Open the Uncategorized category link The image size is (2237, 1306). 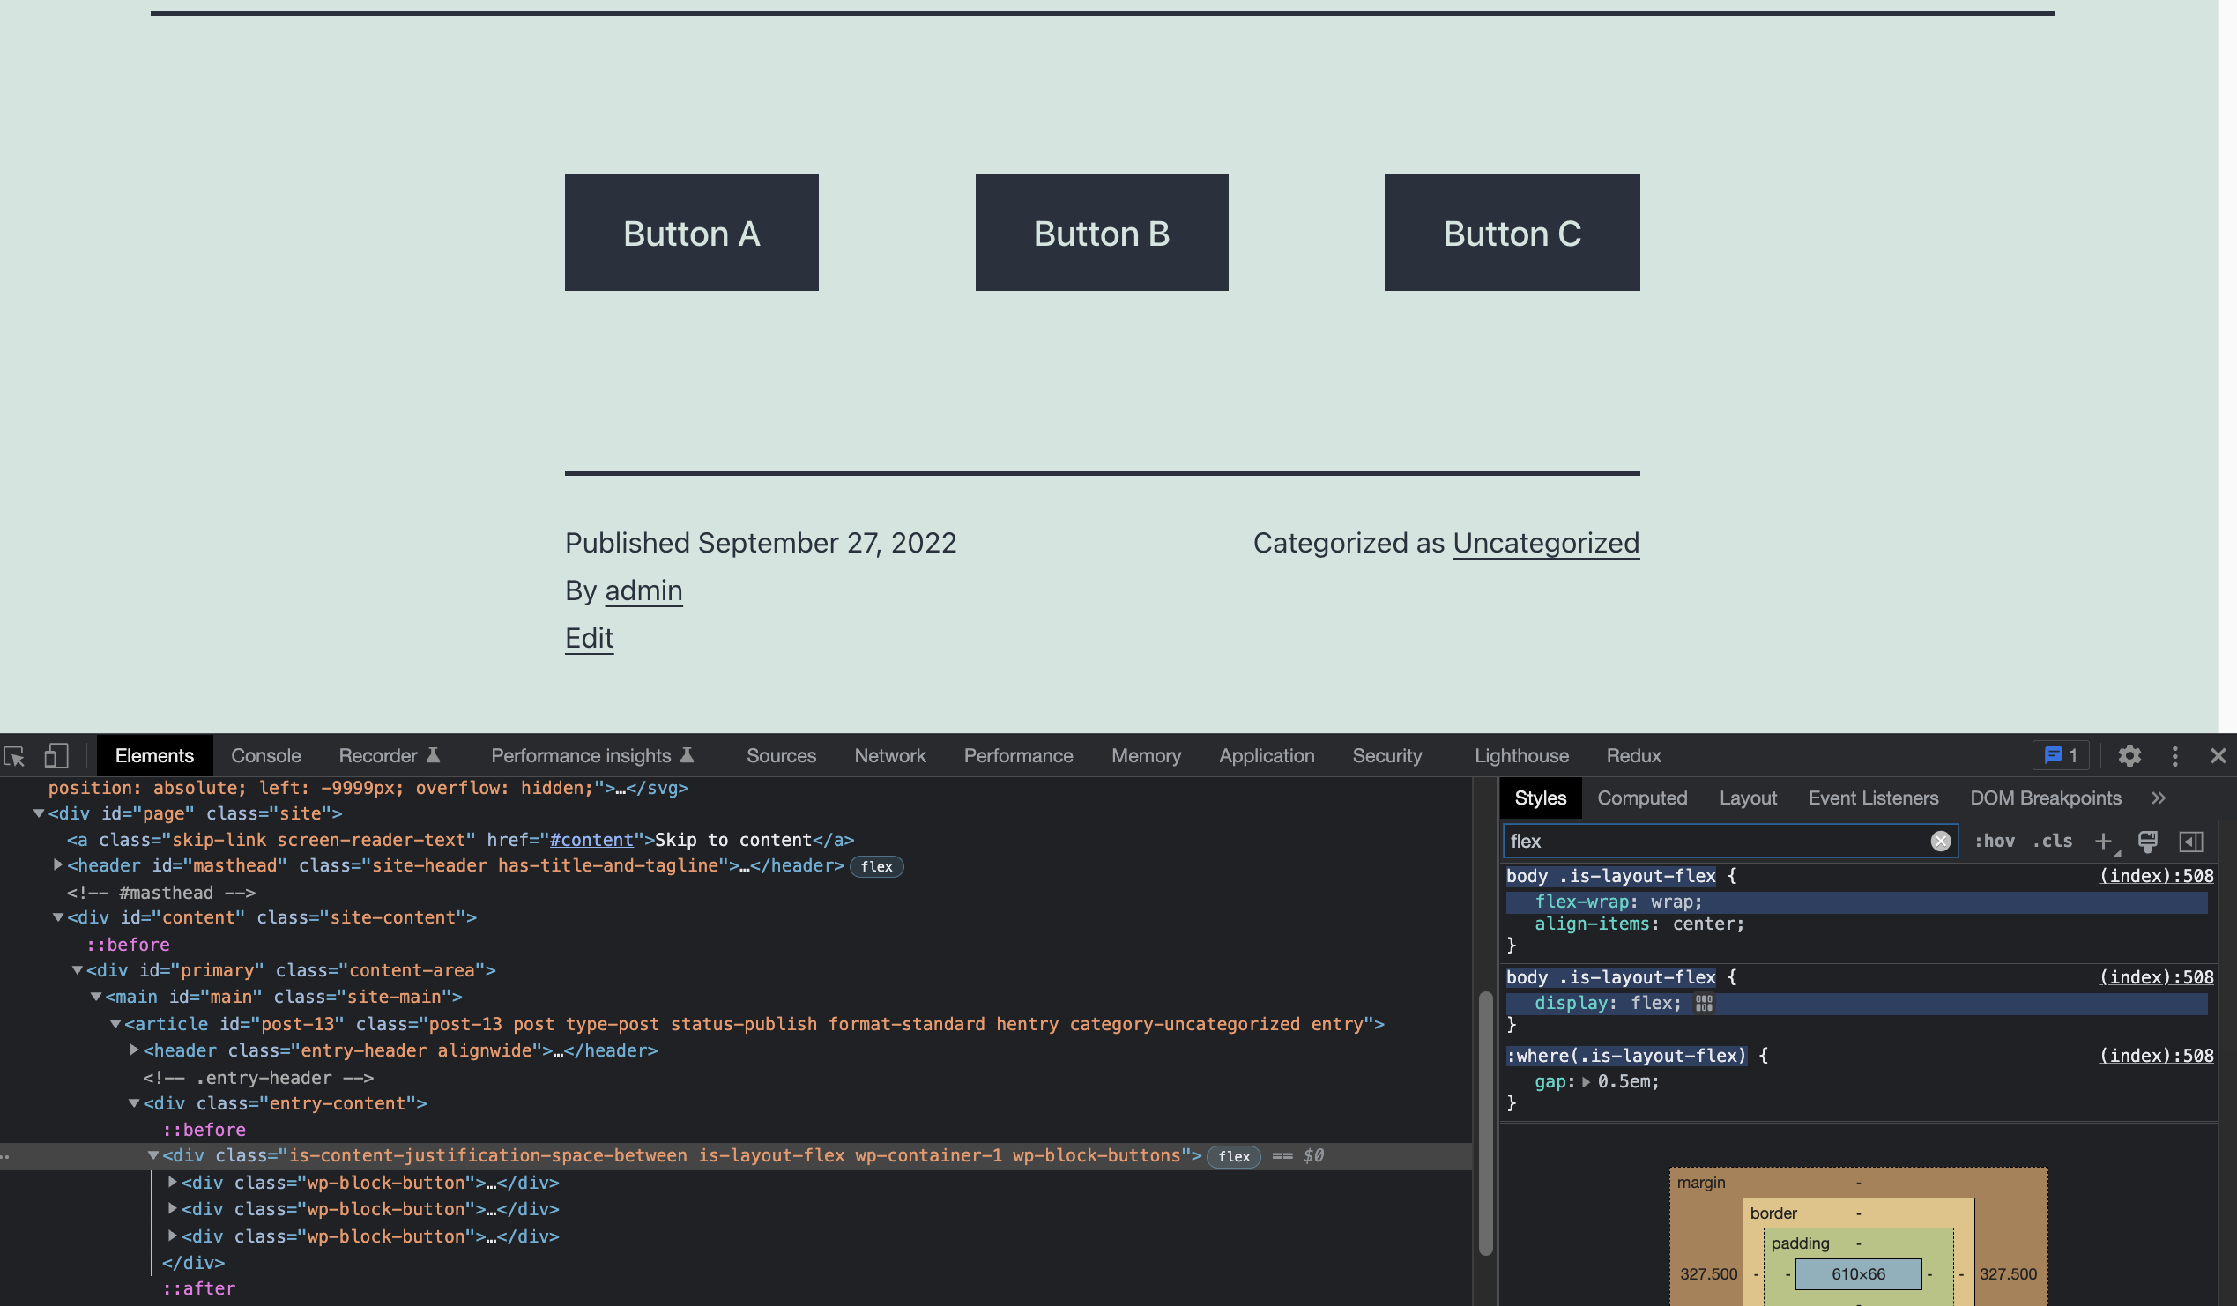(x=1545, y=544)
